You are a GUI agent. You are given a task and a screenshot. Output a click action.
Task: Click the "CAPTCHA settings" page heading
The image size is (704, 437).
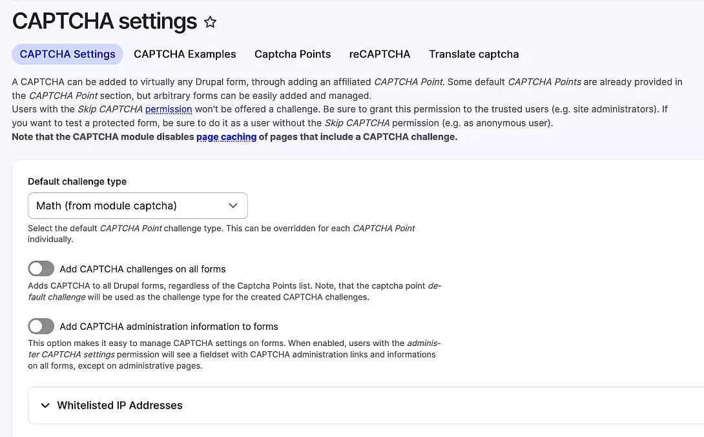[x=104, y=21]
